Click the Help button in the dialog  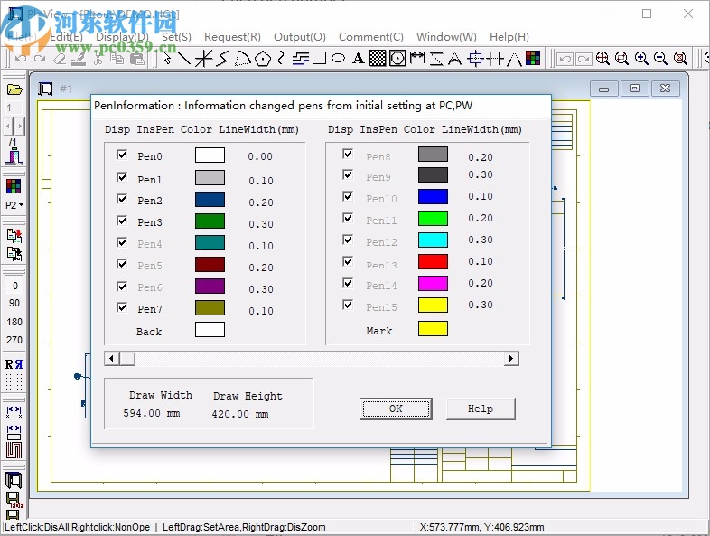pyautogui.click(x=481, y=409)
